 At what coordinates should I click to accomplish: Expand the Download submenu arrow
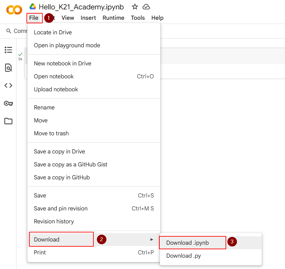pyautogui.click(x=152, y=240)
